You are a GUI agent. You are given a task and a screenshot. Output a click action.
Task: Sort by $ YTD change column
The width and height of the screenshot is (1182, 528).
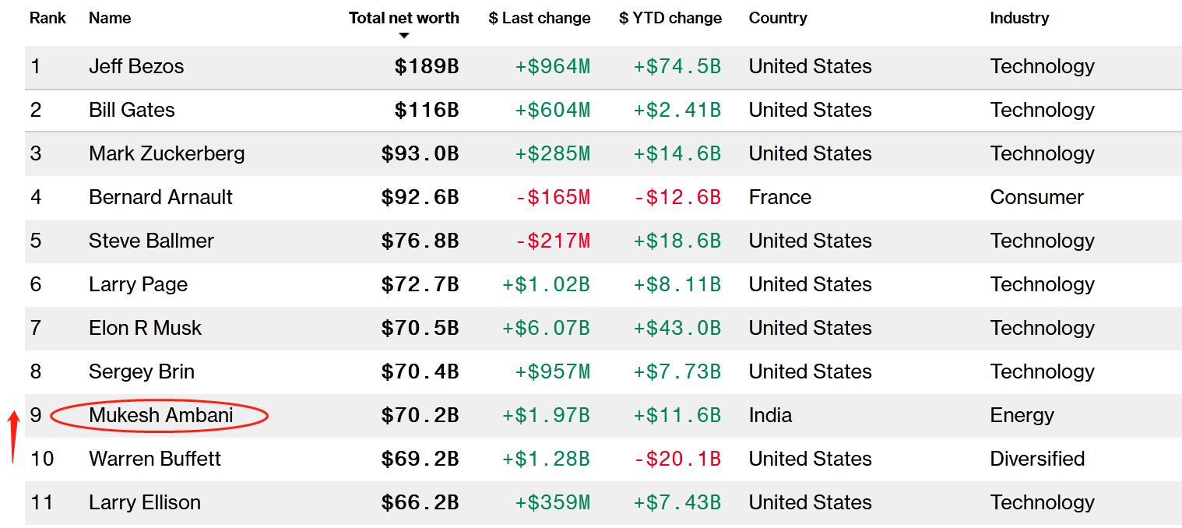[x=670, y=18]
